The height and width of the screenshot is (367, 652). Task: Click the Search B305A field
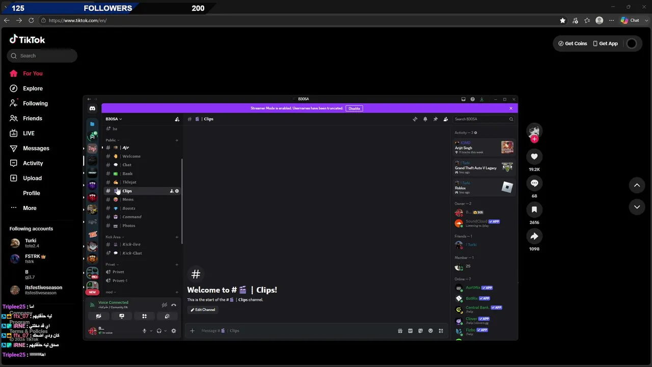click(484, 119)
